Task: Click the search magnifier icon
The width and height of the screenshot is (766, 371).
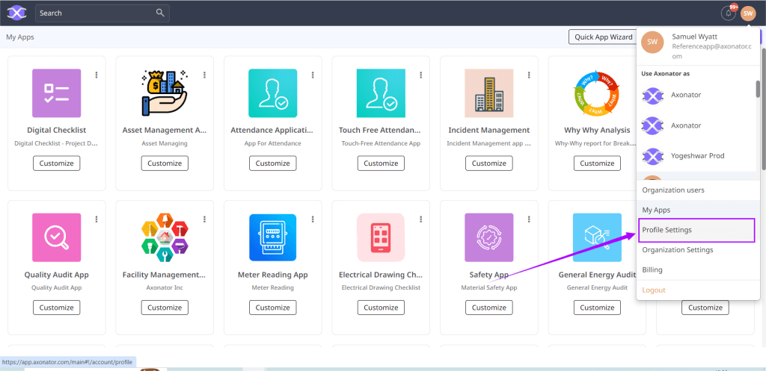Action: coord(160,13)
